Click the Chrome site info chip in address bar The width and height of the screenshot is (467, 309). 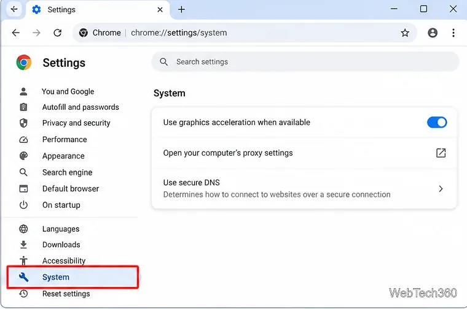(x=100, y=32)
